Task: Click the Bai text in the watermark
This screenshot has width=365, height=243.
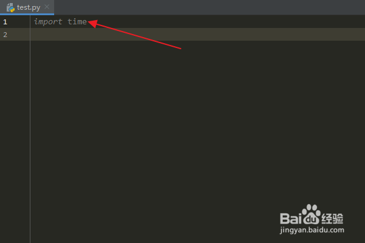Action: (291, 218)
